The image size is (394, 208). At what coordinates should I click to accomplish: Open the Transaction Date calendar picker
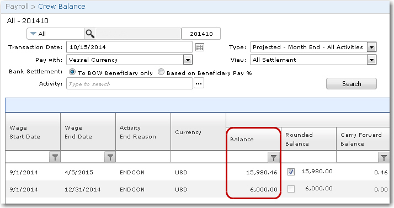(x=200, y=47)
